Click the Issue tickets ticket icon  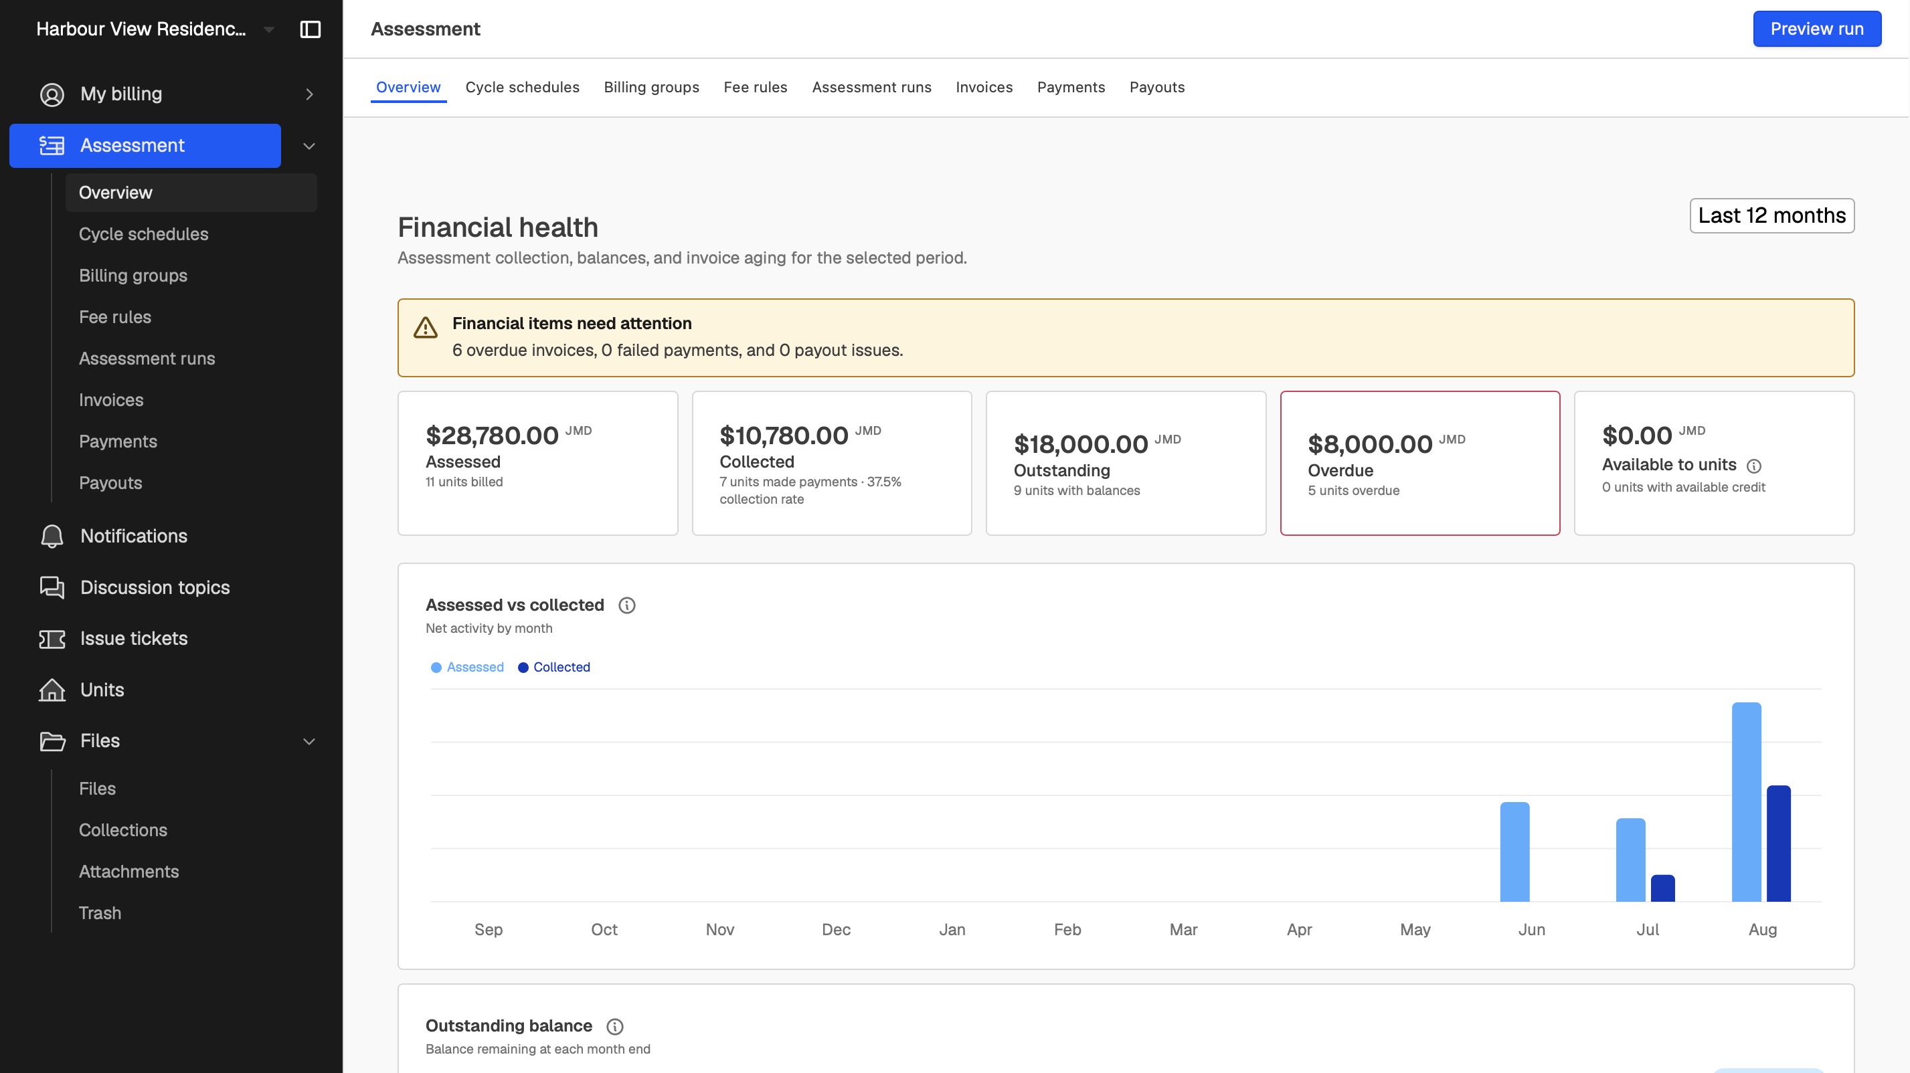click(x=52, y=639)
